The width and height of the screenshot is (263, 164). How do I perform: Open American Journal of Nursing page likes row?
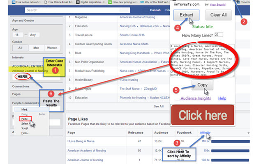tap(85, 160)
